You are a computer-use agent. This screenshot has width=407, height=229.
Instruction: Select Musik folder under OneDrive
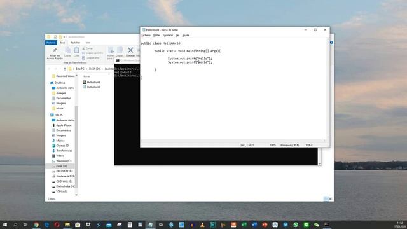(x=58, y=108)
